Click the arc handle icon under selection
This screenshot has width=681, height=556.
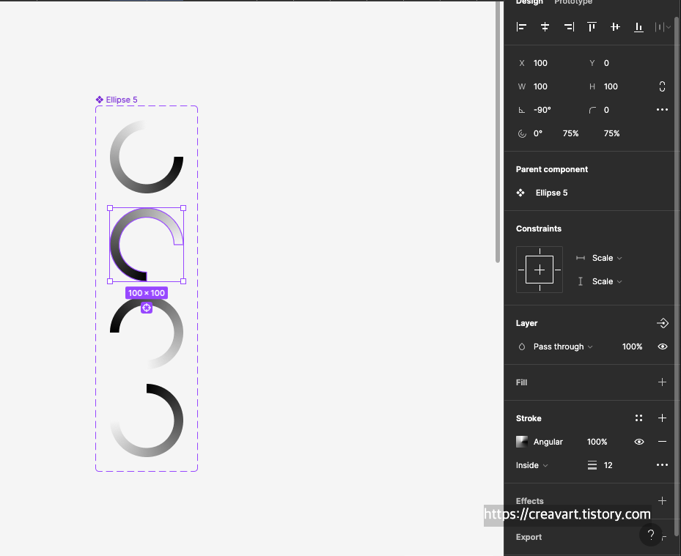[147, 308]
